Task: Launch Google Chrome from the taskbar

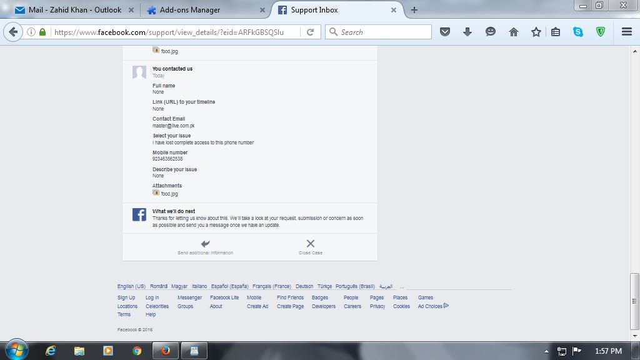Action: (x=137, y=351)
